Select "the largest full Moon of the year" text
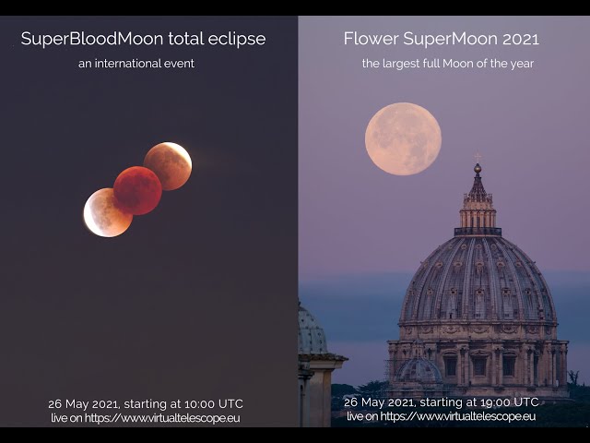The image size is (590, 443). (x=448, y=64)
